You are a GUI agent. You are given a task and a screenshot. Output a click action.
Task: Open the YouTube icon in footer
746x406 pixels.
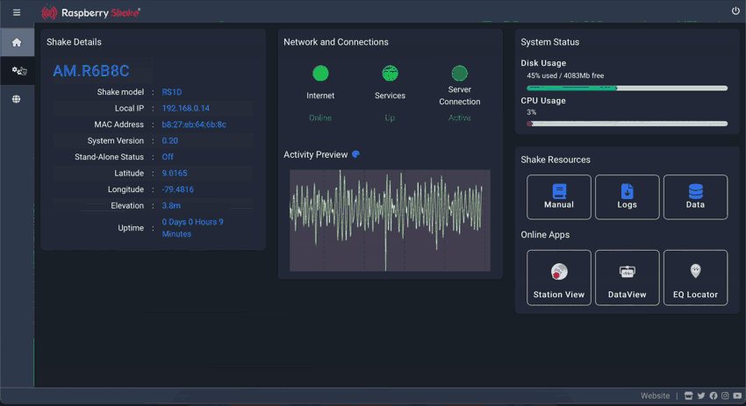(737, 395)
